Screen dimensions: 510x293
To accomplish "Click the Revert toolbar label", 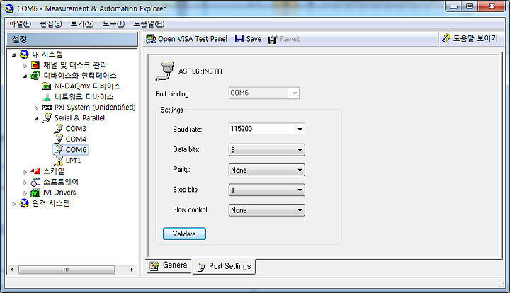I will [290, 39].
